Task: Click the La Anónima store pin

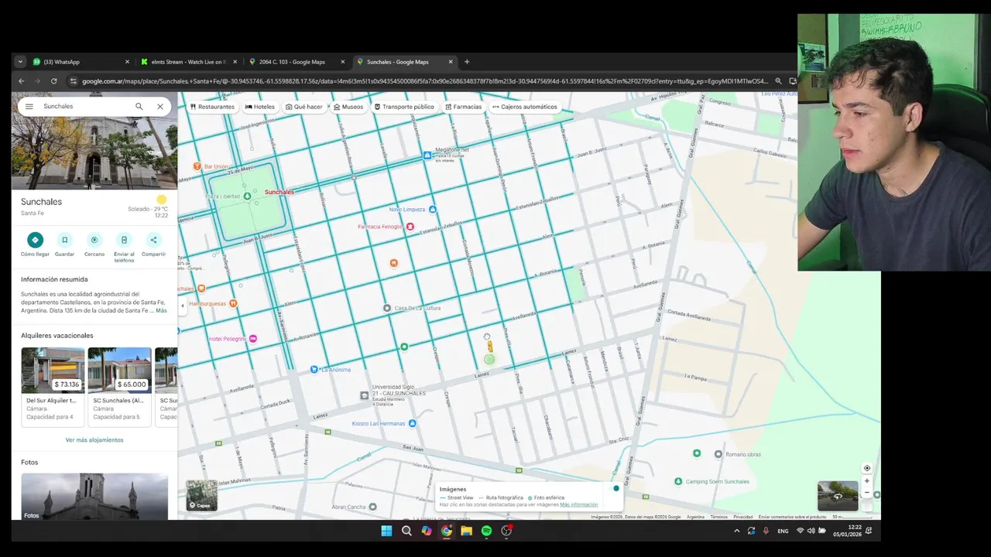Action: 314,370
